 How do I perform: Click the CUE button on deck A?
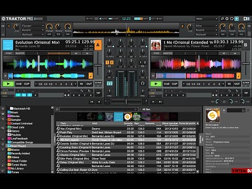tap(19, 84)
